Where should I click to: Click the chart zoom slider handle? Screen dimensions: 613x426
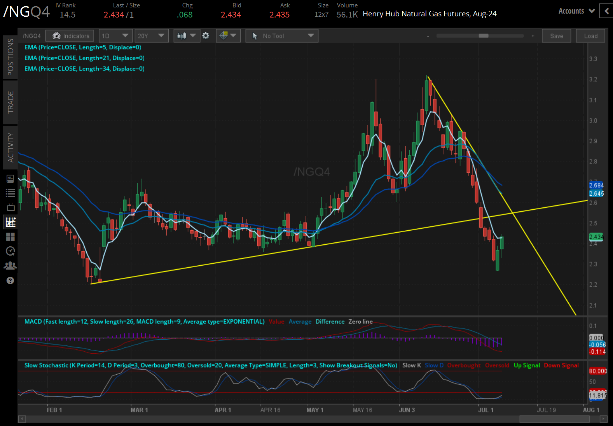pos(484,36)
